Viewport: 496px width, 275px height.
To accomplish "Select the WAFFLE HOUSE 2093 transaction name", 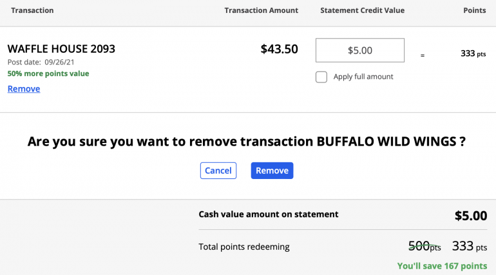I will [x=61, y=49].
